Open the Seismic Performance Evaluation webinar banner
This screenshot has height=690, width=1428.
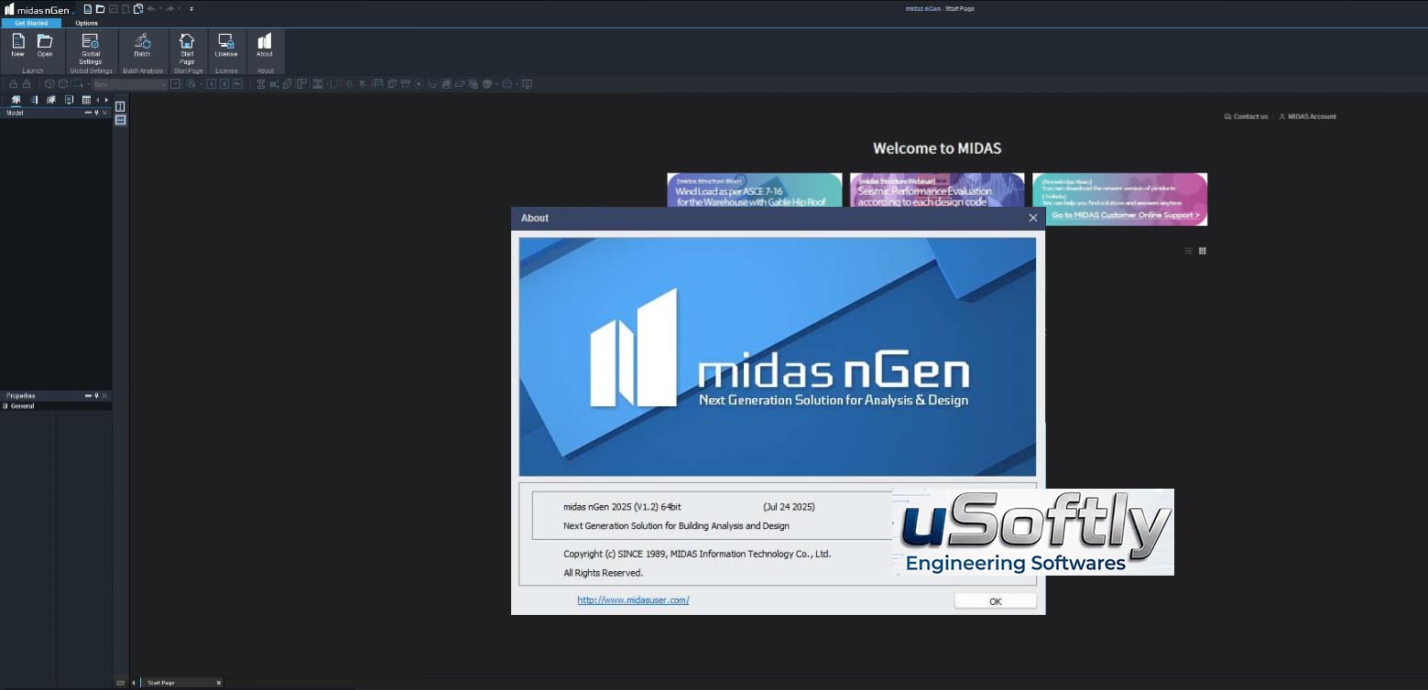(937, 190)
